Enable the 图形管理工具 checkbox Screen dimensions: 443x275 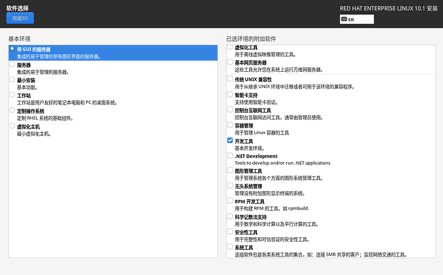pos(230,170)
